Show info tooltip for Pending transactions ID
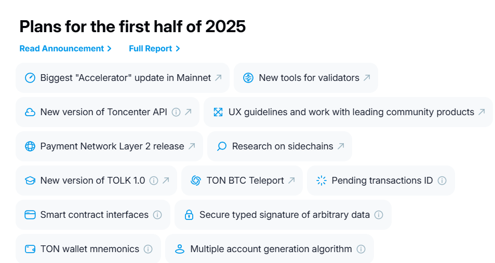This screenshot has width=495, height=263. (442, 181)
